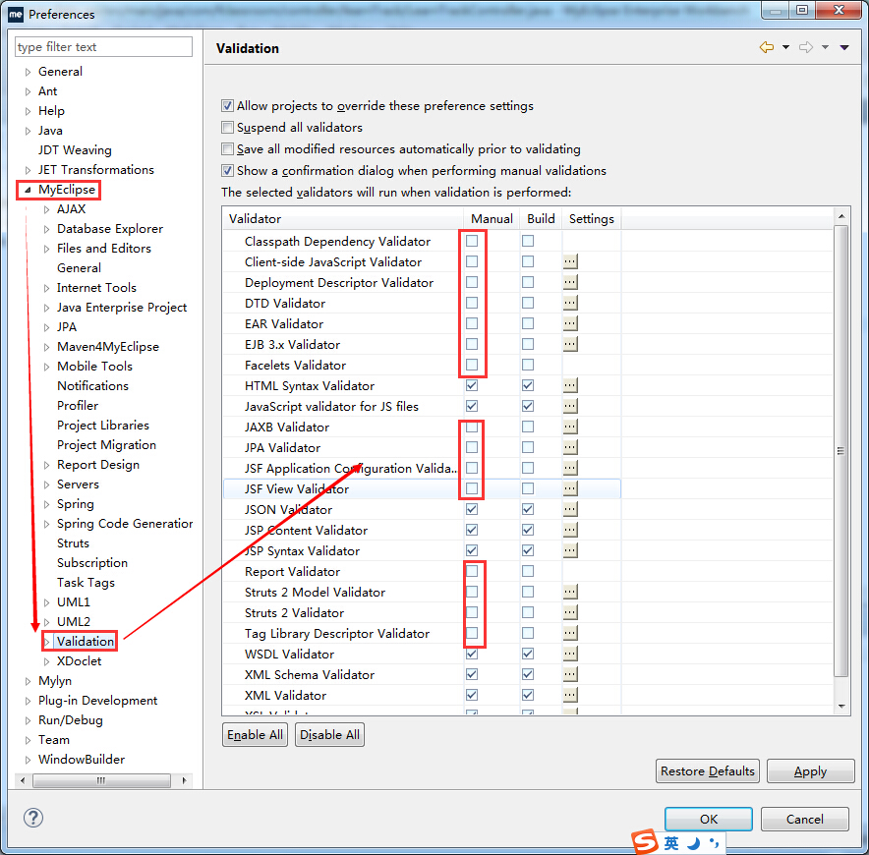Expand the General tree node
This screenshot has width=869, height=855.
click(x=28, y=72)
